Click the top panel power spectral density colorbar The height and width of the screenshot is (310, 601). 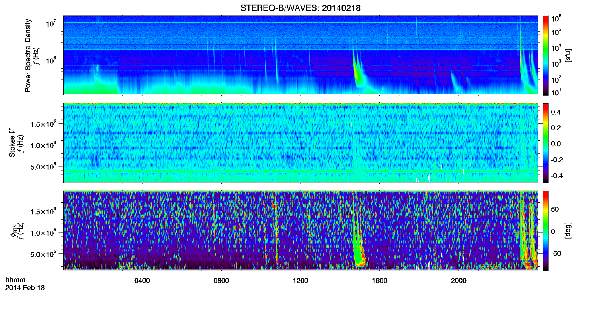[546, 55]
